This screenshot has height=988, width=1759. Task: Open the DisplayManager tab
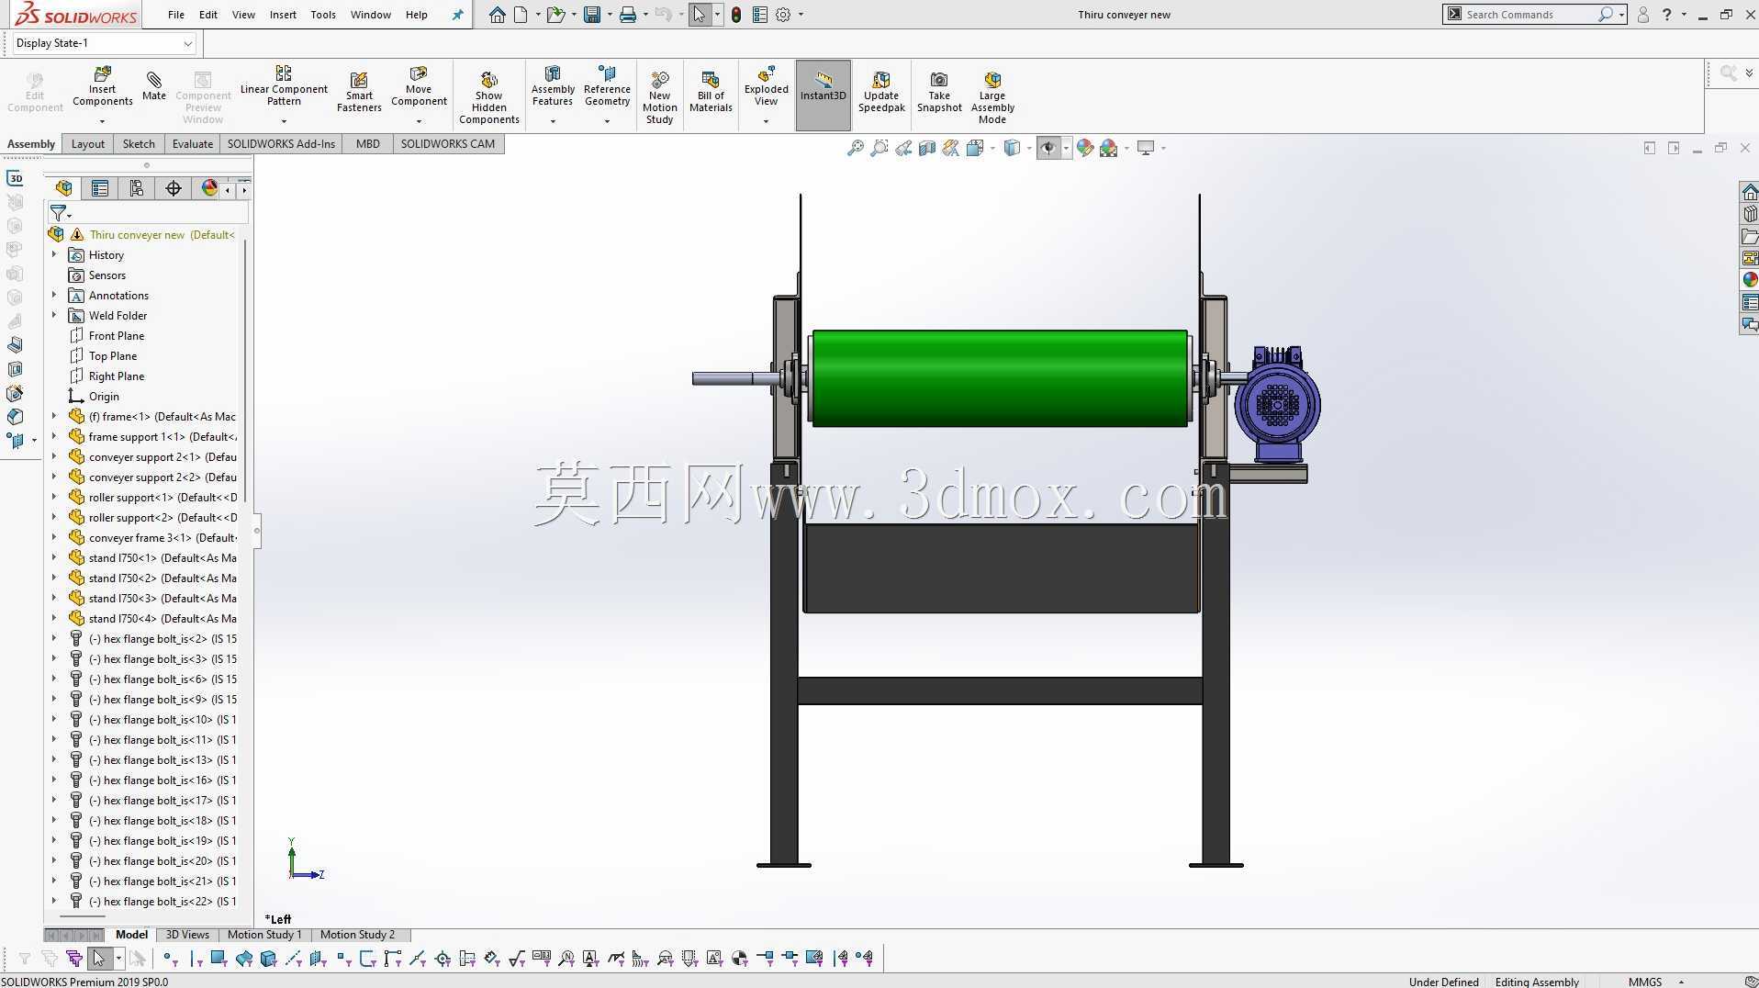tap(209, 188)
